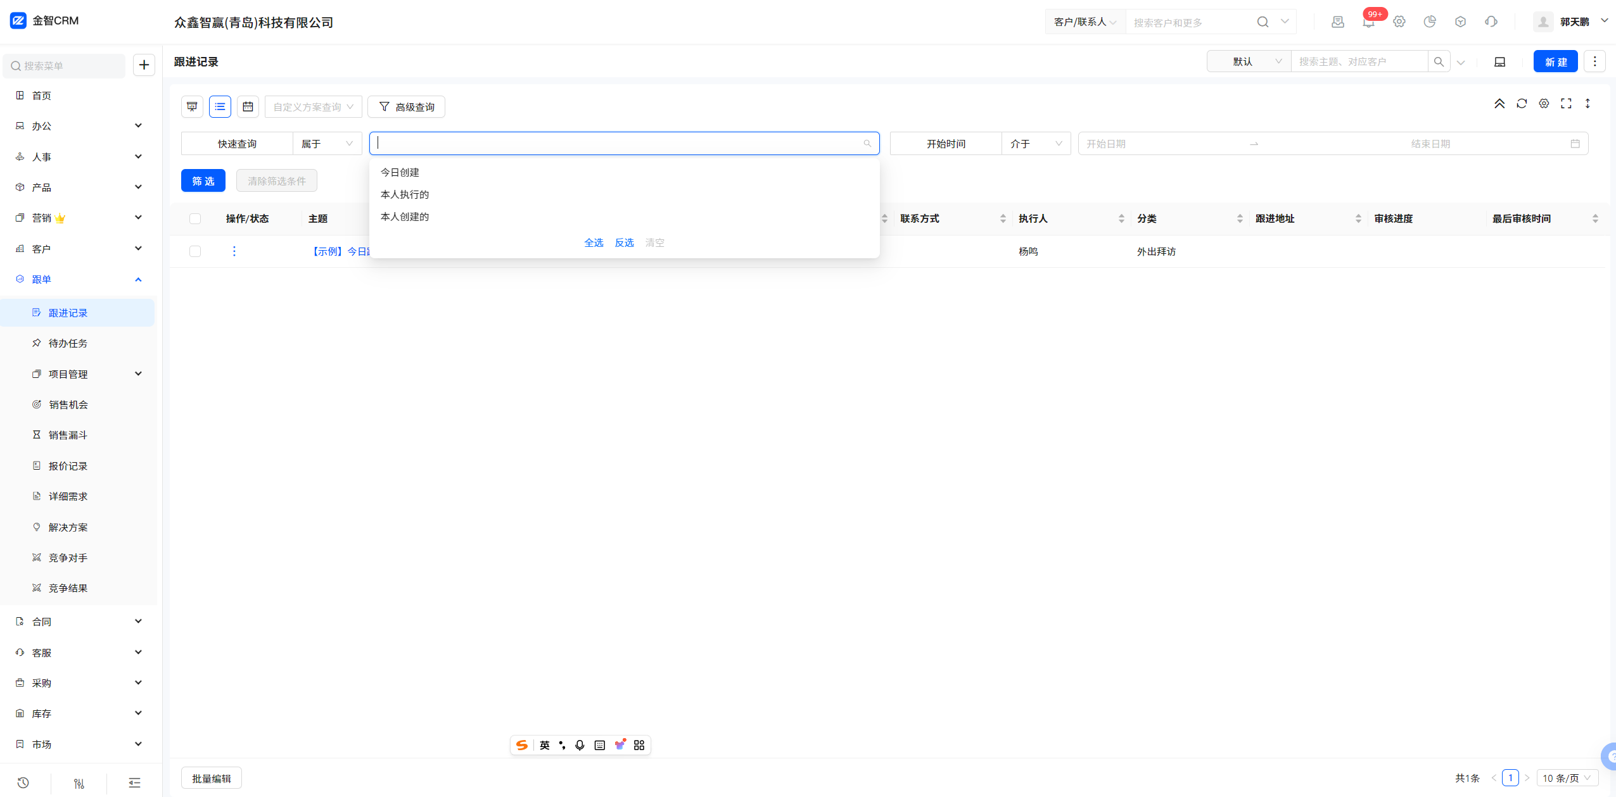The height and width of the screenshot is (797, 1616).
Task: Open 待办任务 in the sidebar
Action: pyautogui.click(x=68, y=343)
